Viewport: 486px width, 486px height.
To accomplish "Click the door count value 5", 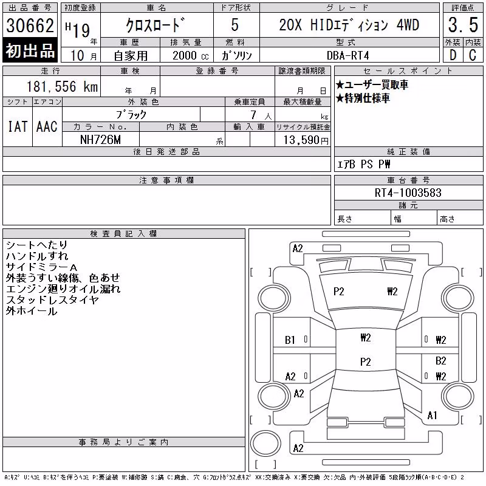I will [235, 25].
